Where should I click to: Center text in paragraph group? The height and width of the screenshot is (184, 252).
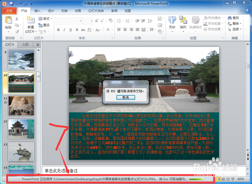click(x=125, y=30)
